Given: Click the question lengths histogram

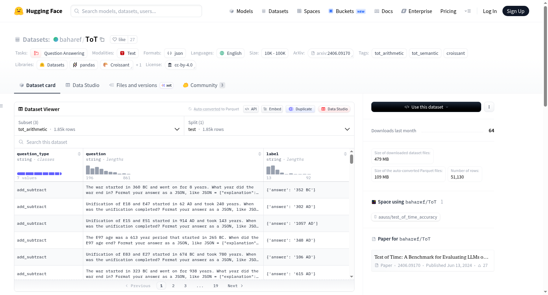Looking at the screenshot, I should coord(108,170).
